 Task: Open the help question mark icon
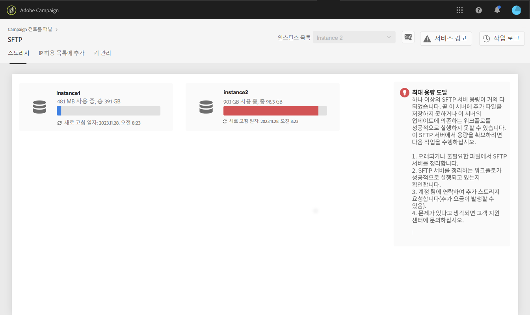(479, 10)
